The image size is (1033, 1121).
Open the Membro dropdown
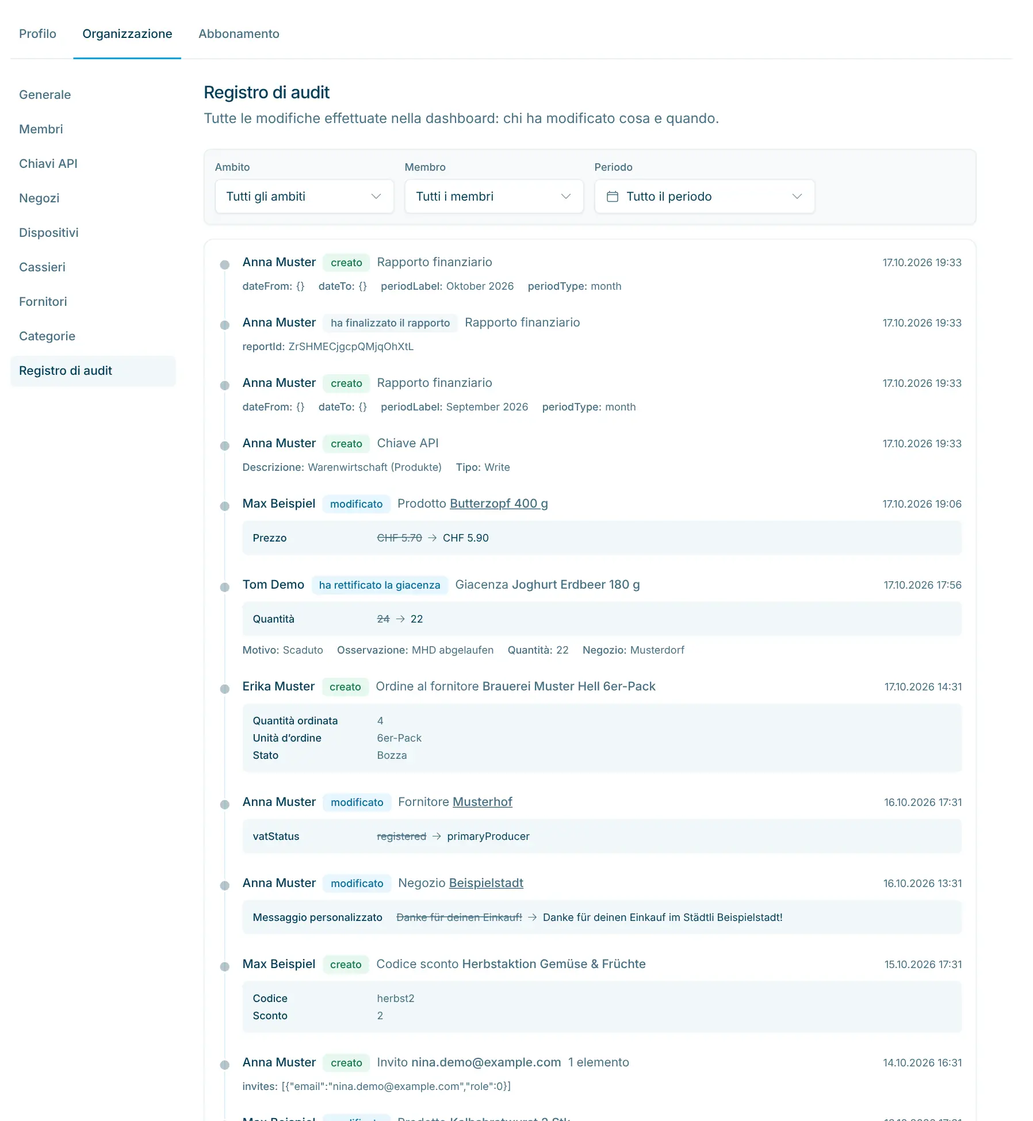494,197
